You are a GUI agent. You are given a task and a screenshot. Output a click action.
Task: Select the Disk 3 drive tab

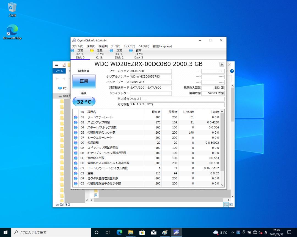(x=139, y=54)
